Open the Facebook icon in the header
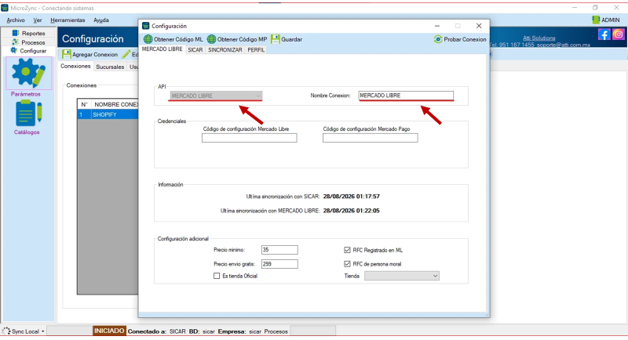The height and width of the screenshot is (340, 628). point(604,34)
